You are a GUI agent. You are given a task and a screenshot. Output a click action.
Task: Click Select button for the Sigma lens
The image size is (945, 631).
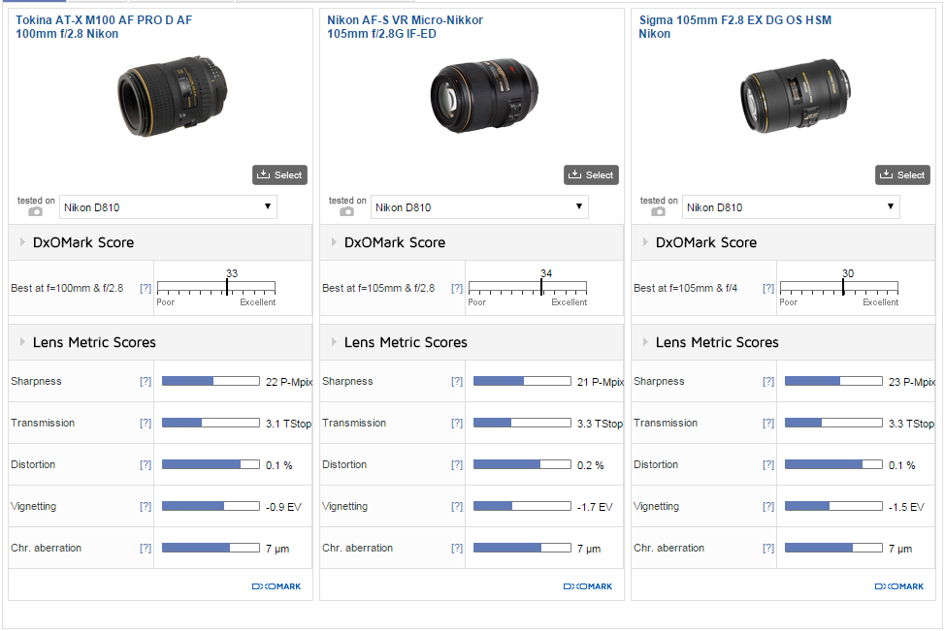903,175
